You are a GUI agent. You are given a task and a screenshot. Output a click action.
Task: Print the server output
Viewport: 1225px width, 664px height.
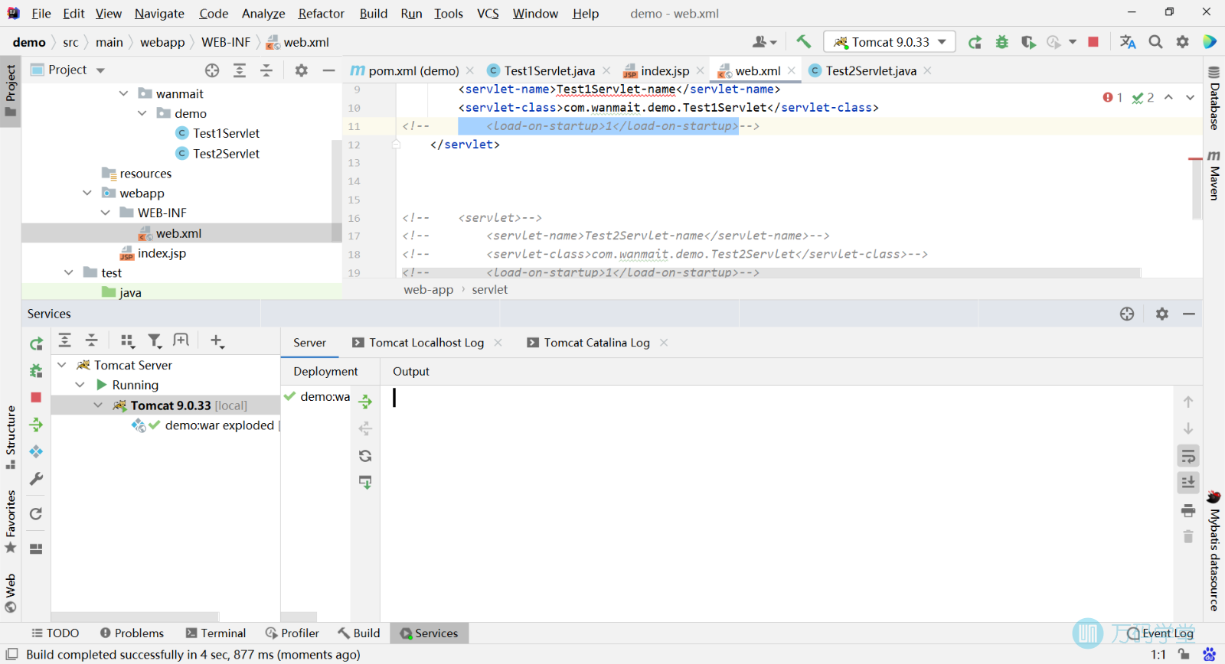(1188, 510)
